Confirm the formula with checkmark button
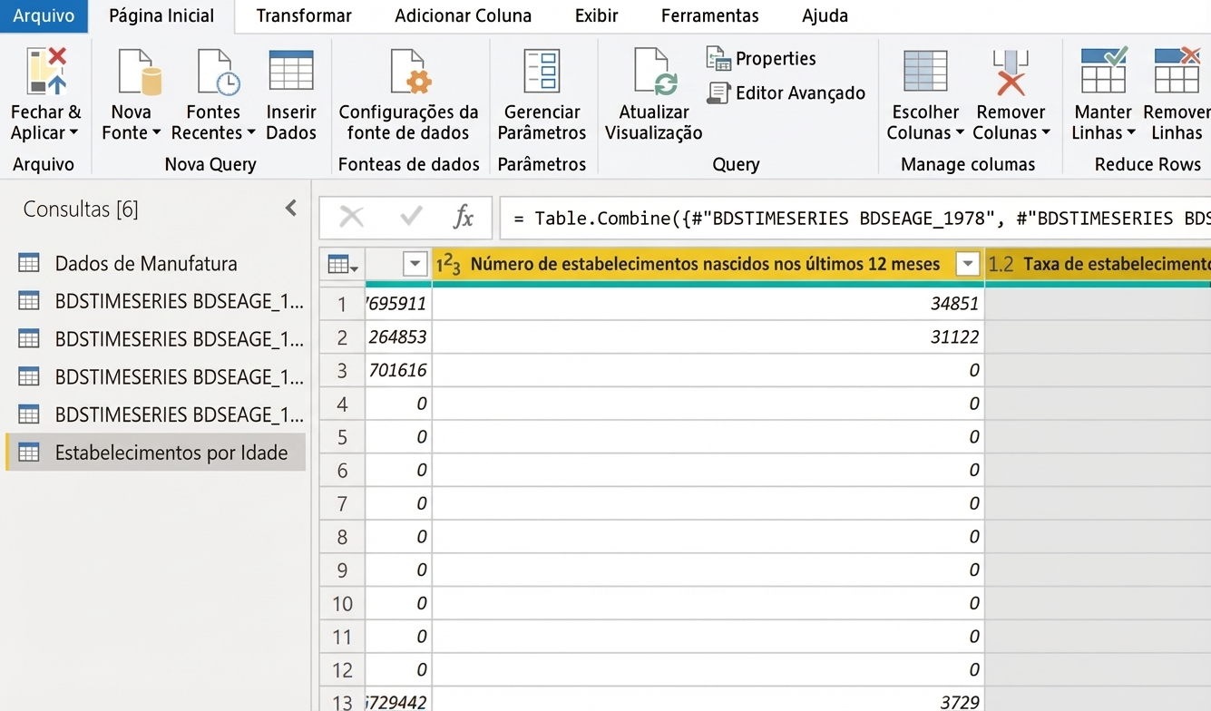The image size is (1211, 711). point(411,217)
